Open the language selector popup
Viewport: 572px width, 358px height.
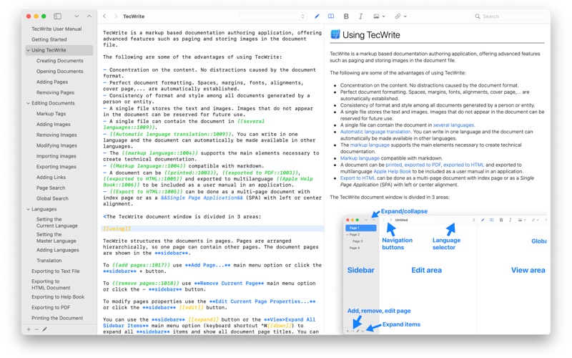(x=273, y=16)
